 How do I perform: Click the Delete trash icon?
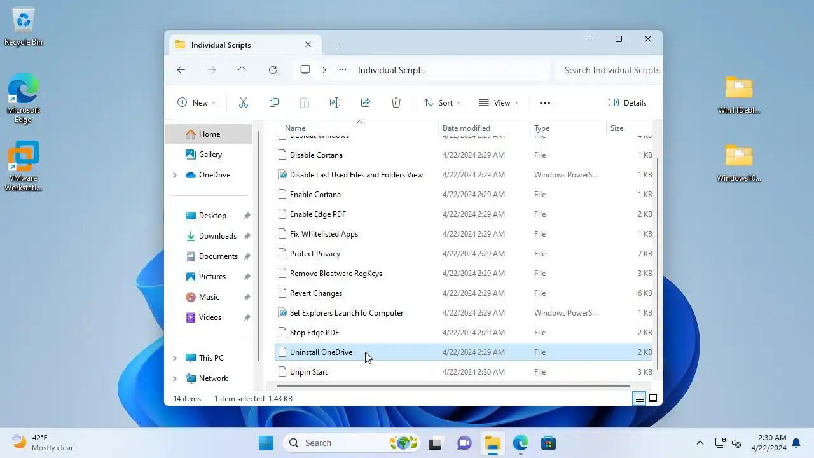[396, 102]
